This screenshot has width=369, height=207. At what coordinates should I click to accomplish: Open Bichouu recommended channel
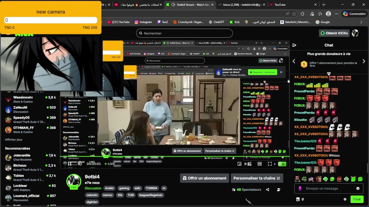pyautogui.click(x=30, y=167)
